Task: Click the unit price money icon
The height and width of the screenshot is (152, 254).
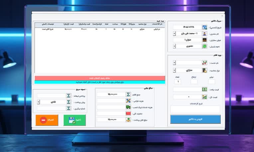Action: coord(204,89)
